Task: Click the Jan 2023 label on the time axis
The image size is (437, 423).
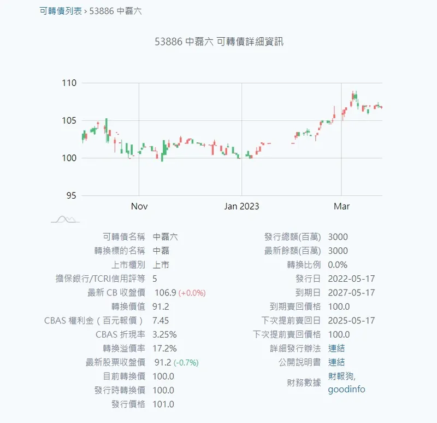Action: pos(241,206)
